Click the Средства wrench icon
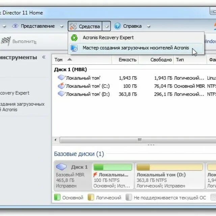The image size is (216, 216). 73,26
